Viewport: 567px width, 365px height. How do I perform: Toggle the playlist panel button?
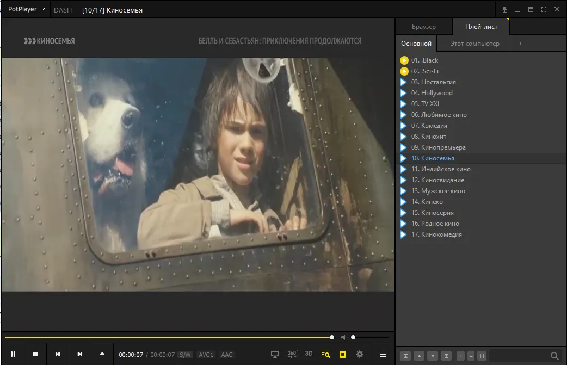(x=343, y=355)
